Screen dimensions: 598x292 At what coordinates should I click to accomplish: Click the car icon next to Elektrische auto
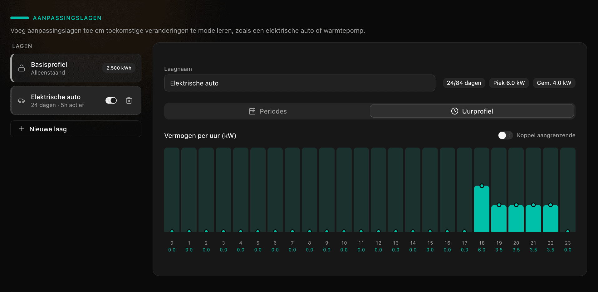pos(21,100)
